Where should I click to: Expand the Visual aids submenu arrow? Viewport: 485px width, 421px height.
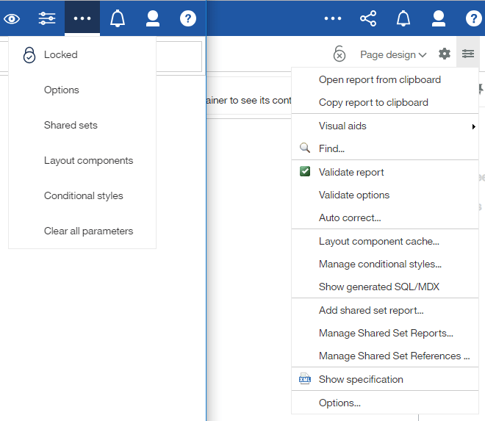click(473, 126)
